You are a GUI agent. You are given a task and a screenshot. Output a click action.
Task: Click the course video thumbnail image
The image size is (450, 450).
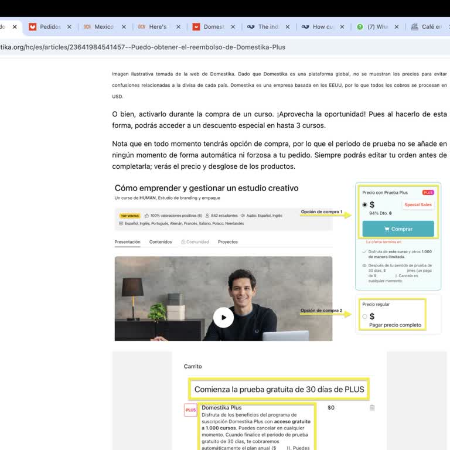pyautogui.click(x=223, y=298)
